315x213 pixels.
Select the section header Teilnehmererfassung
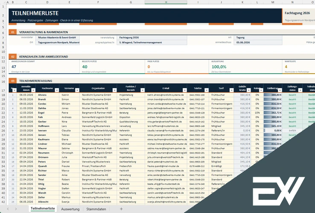tap(35, 81)
